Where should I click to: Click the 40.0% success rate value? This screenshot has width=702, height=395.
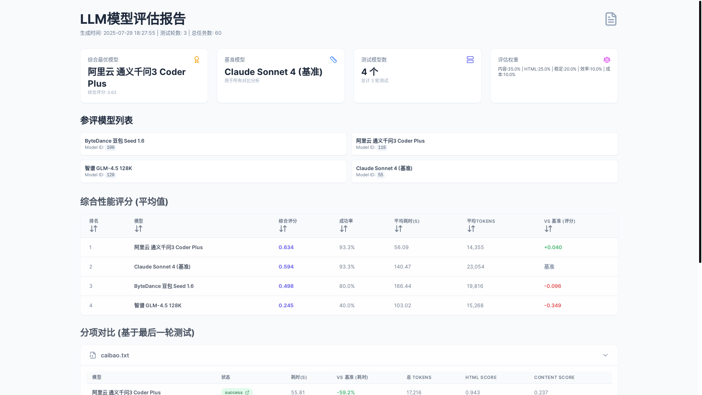pos(347,305)
